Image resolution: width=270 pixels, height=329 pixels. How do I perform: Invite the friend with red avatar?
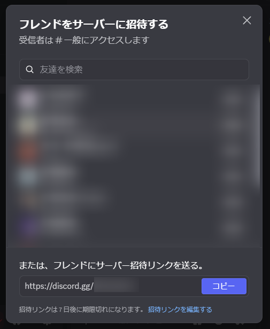(232, 151)
